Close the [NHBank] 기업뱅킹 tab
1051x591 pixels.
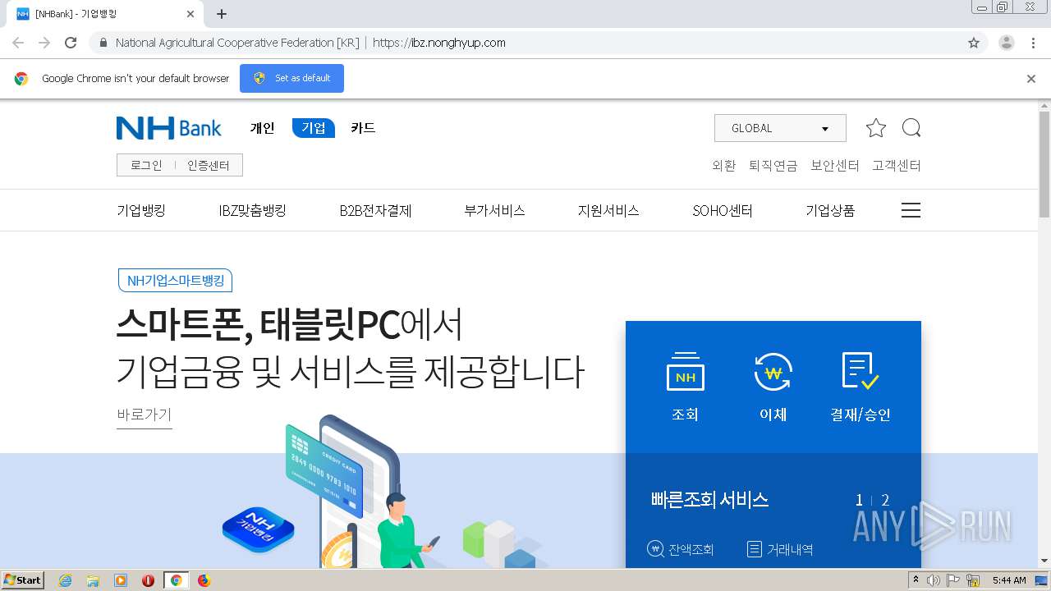(190, 14)
